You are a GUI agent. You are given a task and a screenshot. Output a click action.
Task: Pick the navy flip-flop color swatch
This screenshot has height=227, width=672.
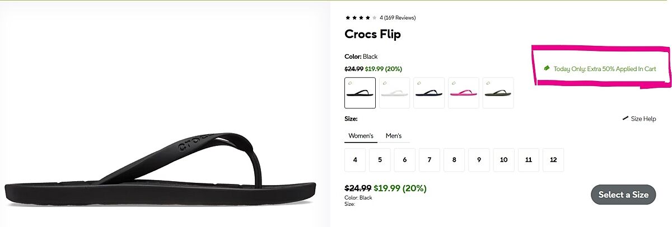point(429,93)
